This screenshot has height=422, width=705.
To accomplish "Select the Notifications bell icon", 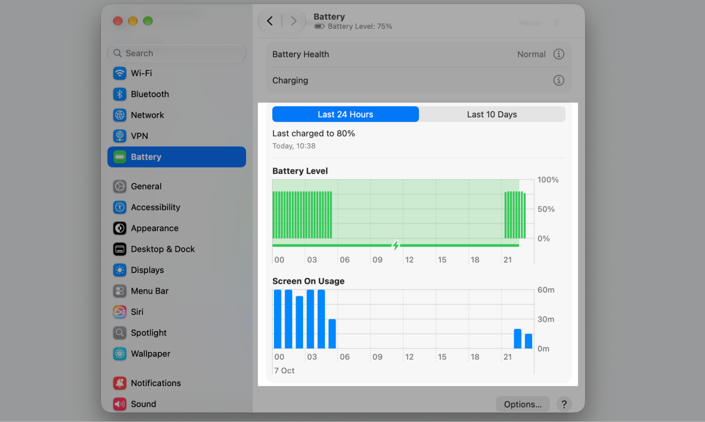I will 120,383.
